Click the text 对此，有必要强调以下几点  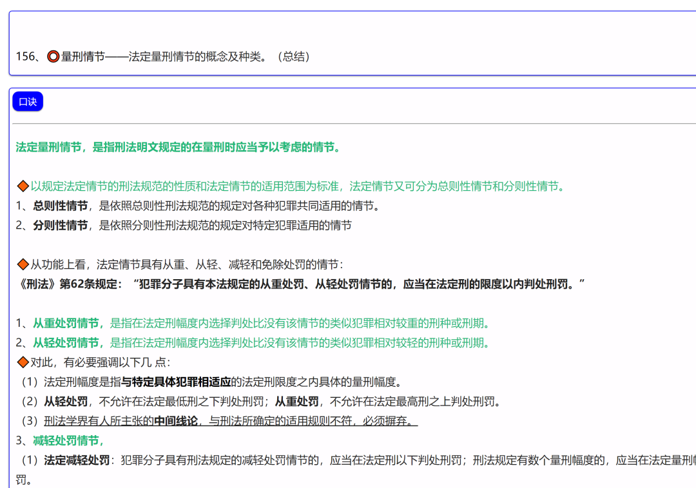pyautogui.click(x=101, y=362)
